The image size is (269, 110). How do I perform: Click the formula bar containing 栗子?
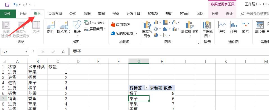(x=169, y=52)
